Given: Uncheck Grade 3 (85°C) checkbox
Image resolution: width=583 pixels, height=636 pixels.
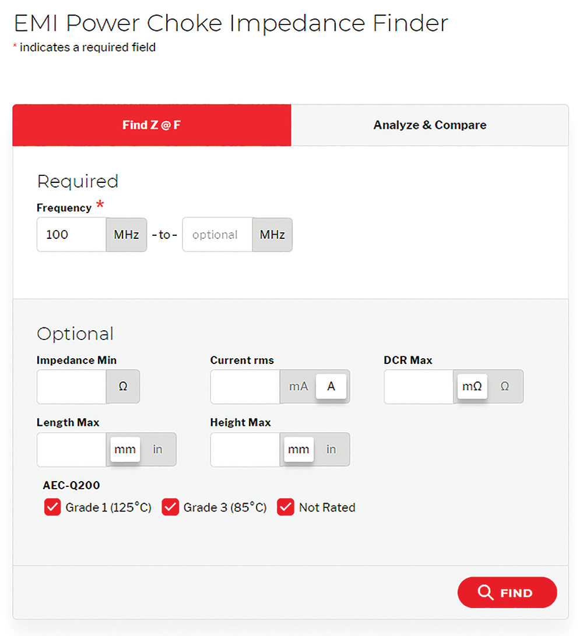Looking at the screenshot, I should click(x=170, y=507).
